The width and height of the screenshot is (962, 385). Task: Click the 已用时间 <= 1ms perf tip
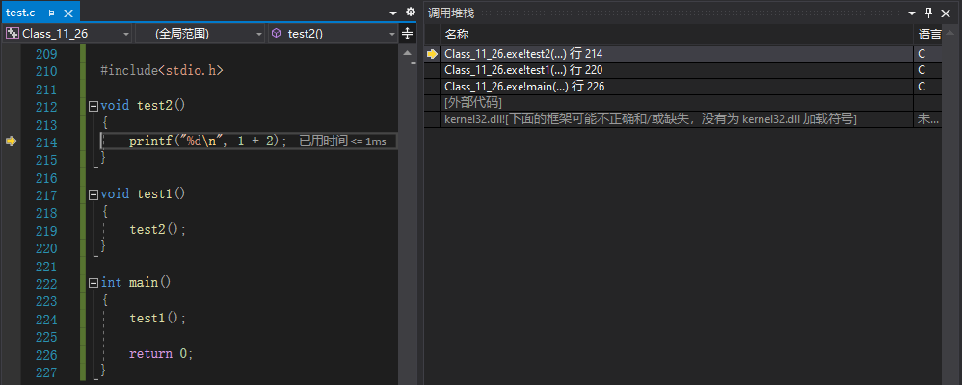pos(342,141)
